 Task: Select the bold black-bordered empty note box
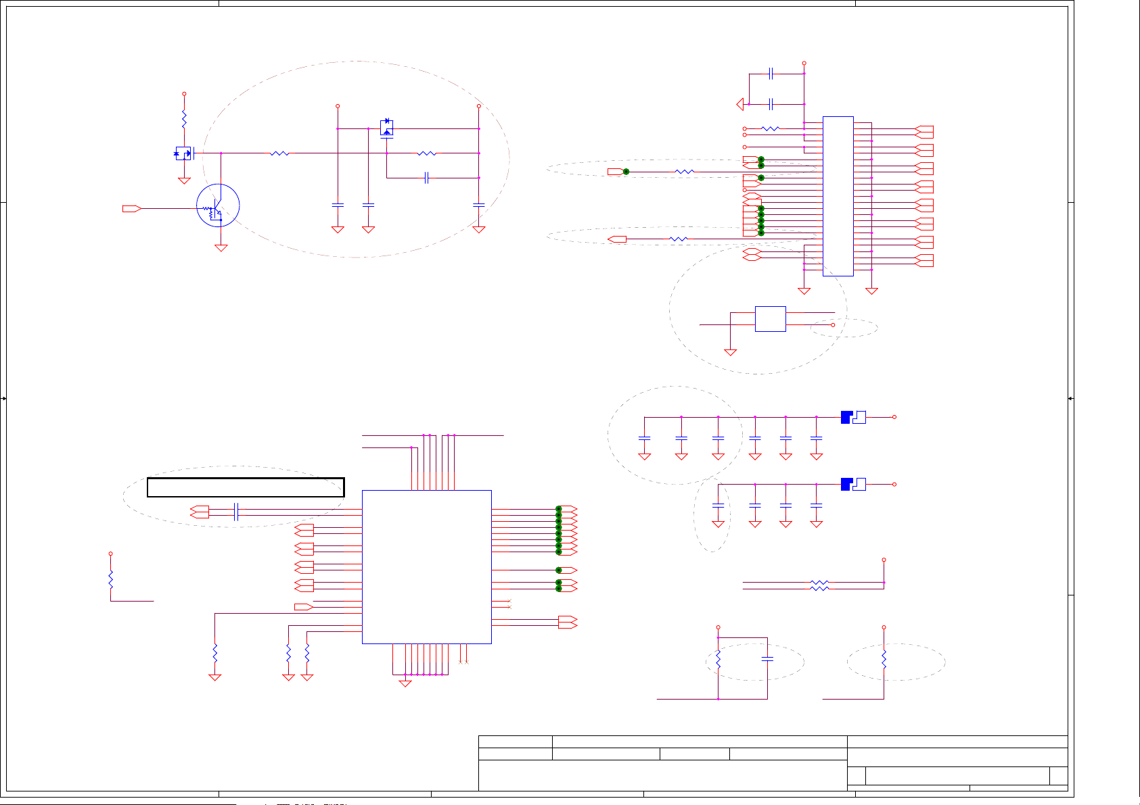[246, 487]
